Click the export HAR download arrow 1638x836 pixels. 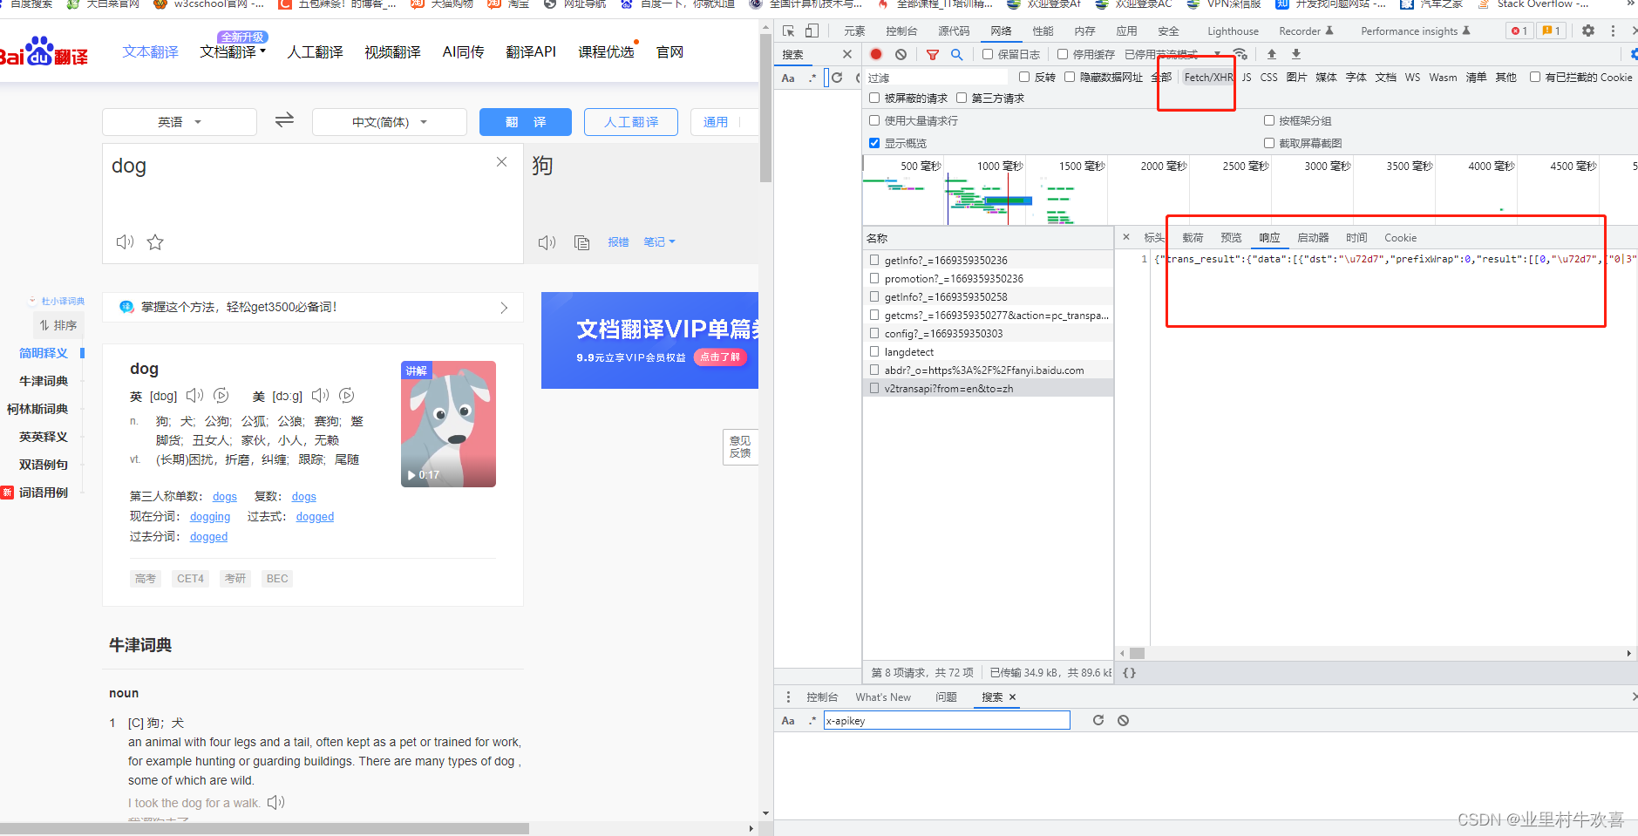1296,54
